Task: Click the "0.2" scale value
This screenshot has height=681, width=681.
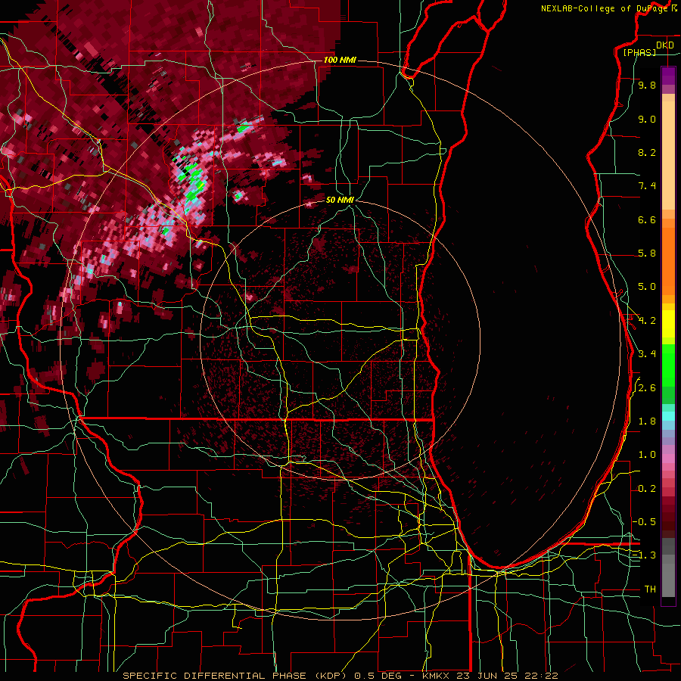Action: (647, 489)
